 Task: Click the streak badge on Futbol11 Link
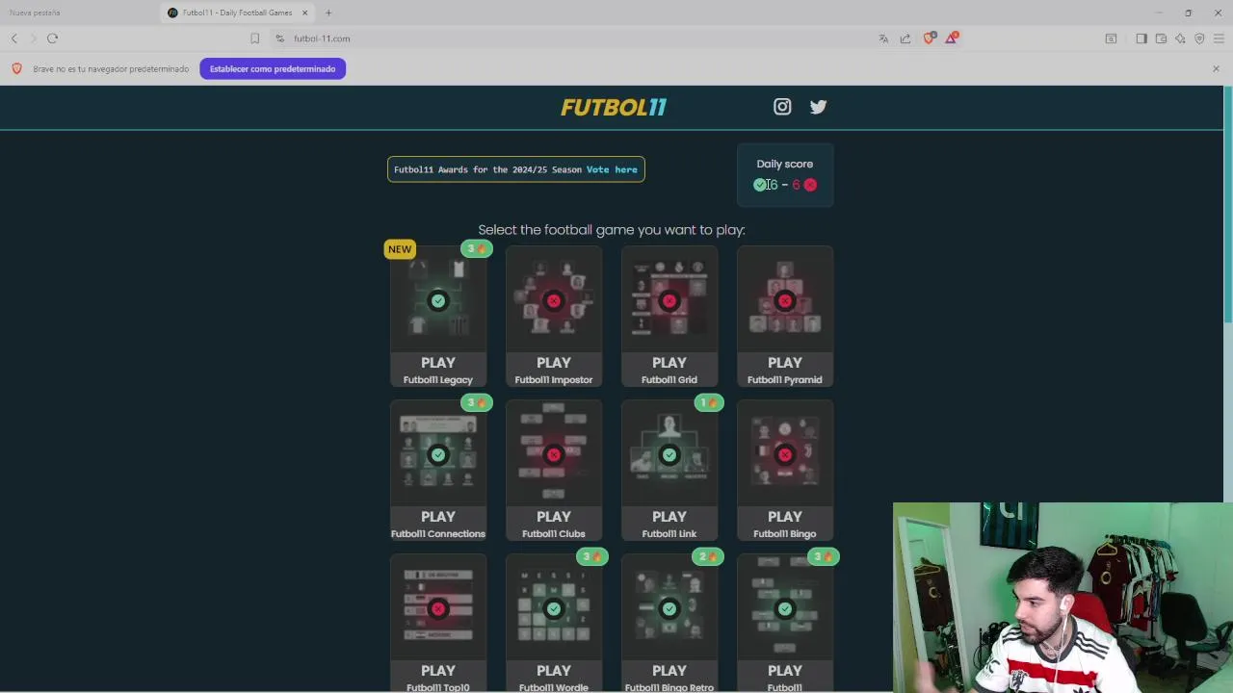point(708,402)
